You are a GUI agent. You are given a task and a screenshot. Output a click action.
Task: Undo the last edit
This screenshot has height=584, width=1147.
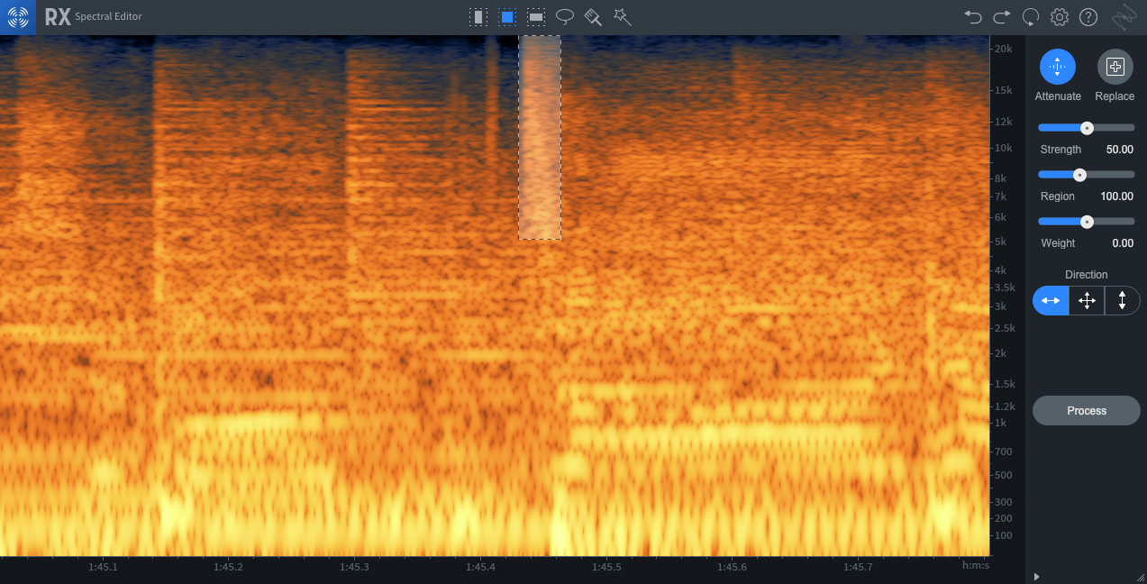973,17
